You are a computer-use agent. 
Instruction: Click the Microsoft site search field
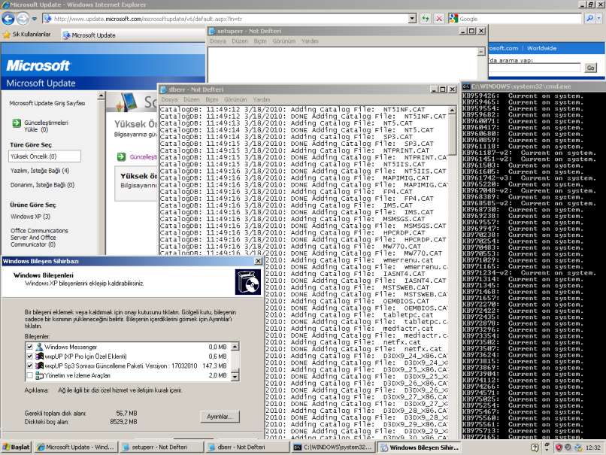point(535,68)
